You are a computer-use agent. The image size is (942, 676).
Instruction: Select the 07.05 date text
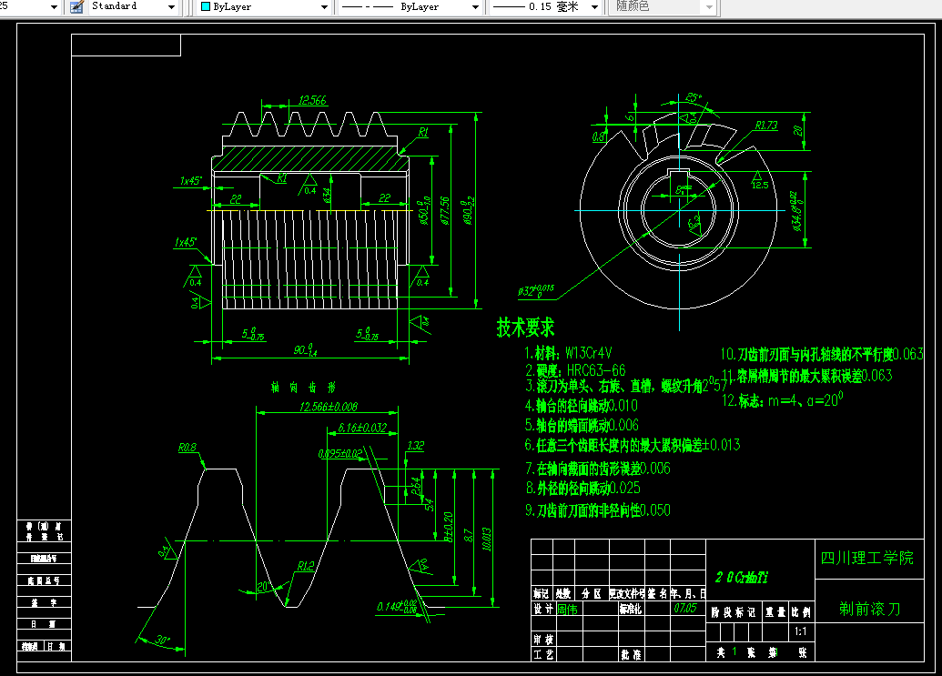click(684, 608)
